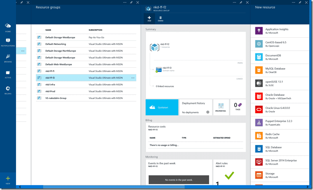Image resolution: width=313 pixels, height=190 pixels.
Task: Open context menu for nkd-ff-f2 row
Action: click(133, 78)
